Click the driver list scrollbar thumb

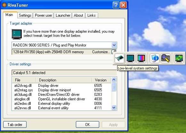[114, 87]
